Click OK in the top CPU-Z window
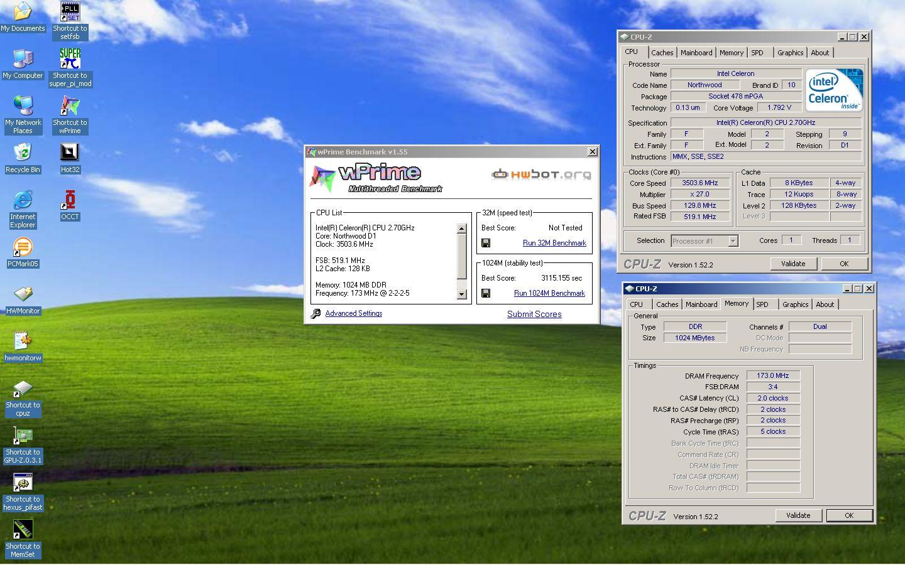 tap(844, 264)
